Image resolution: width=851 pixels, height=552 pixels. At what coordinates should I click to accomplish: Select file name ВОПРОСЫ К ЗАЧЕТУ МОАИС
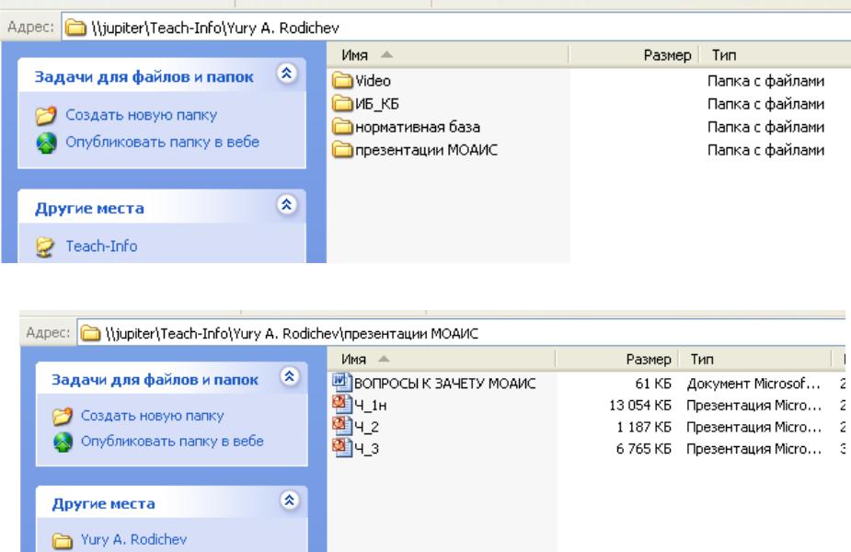click(445, 384)
